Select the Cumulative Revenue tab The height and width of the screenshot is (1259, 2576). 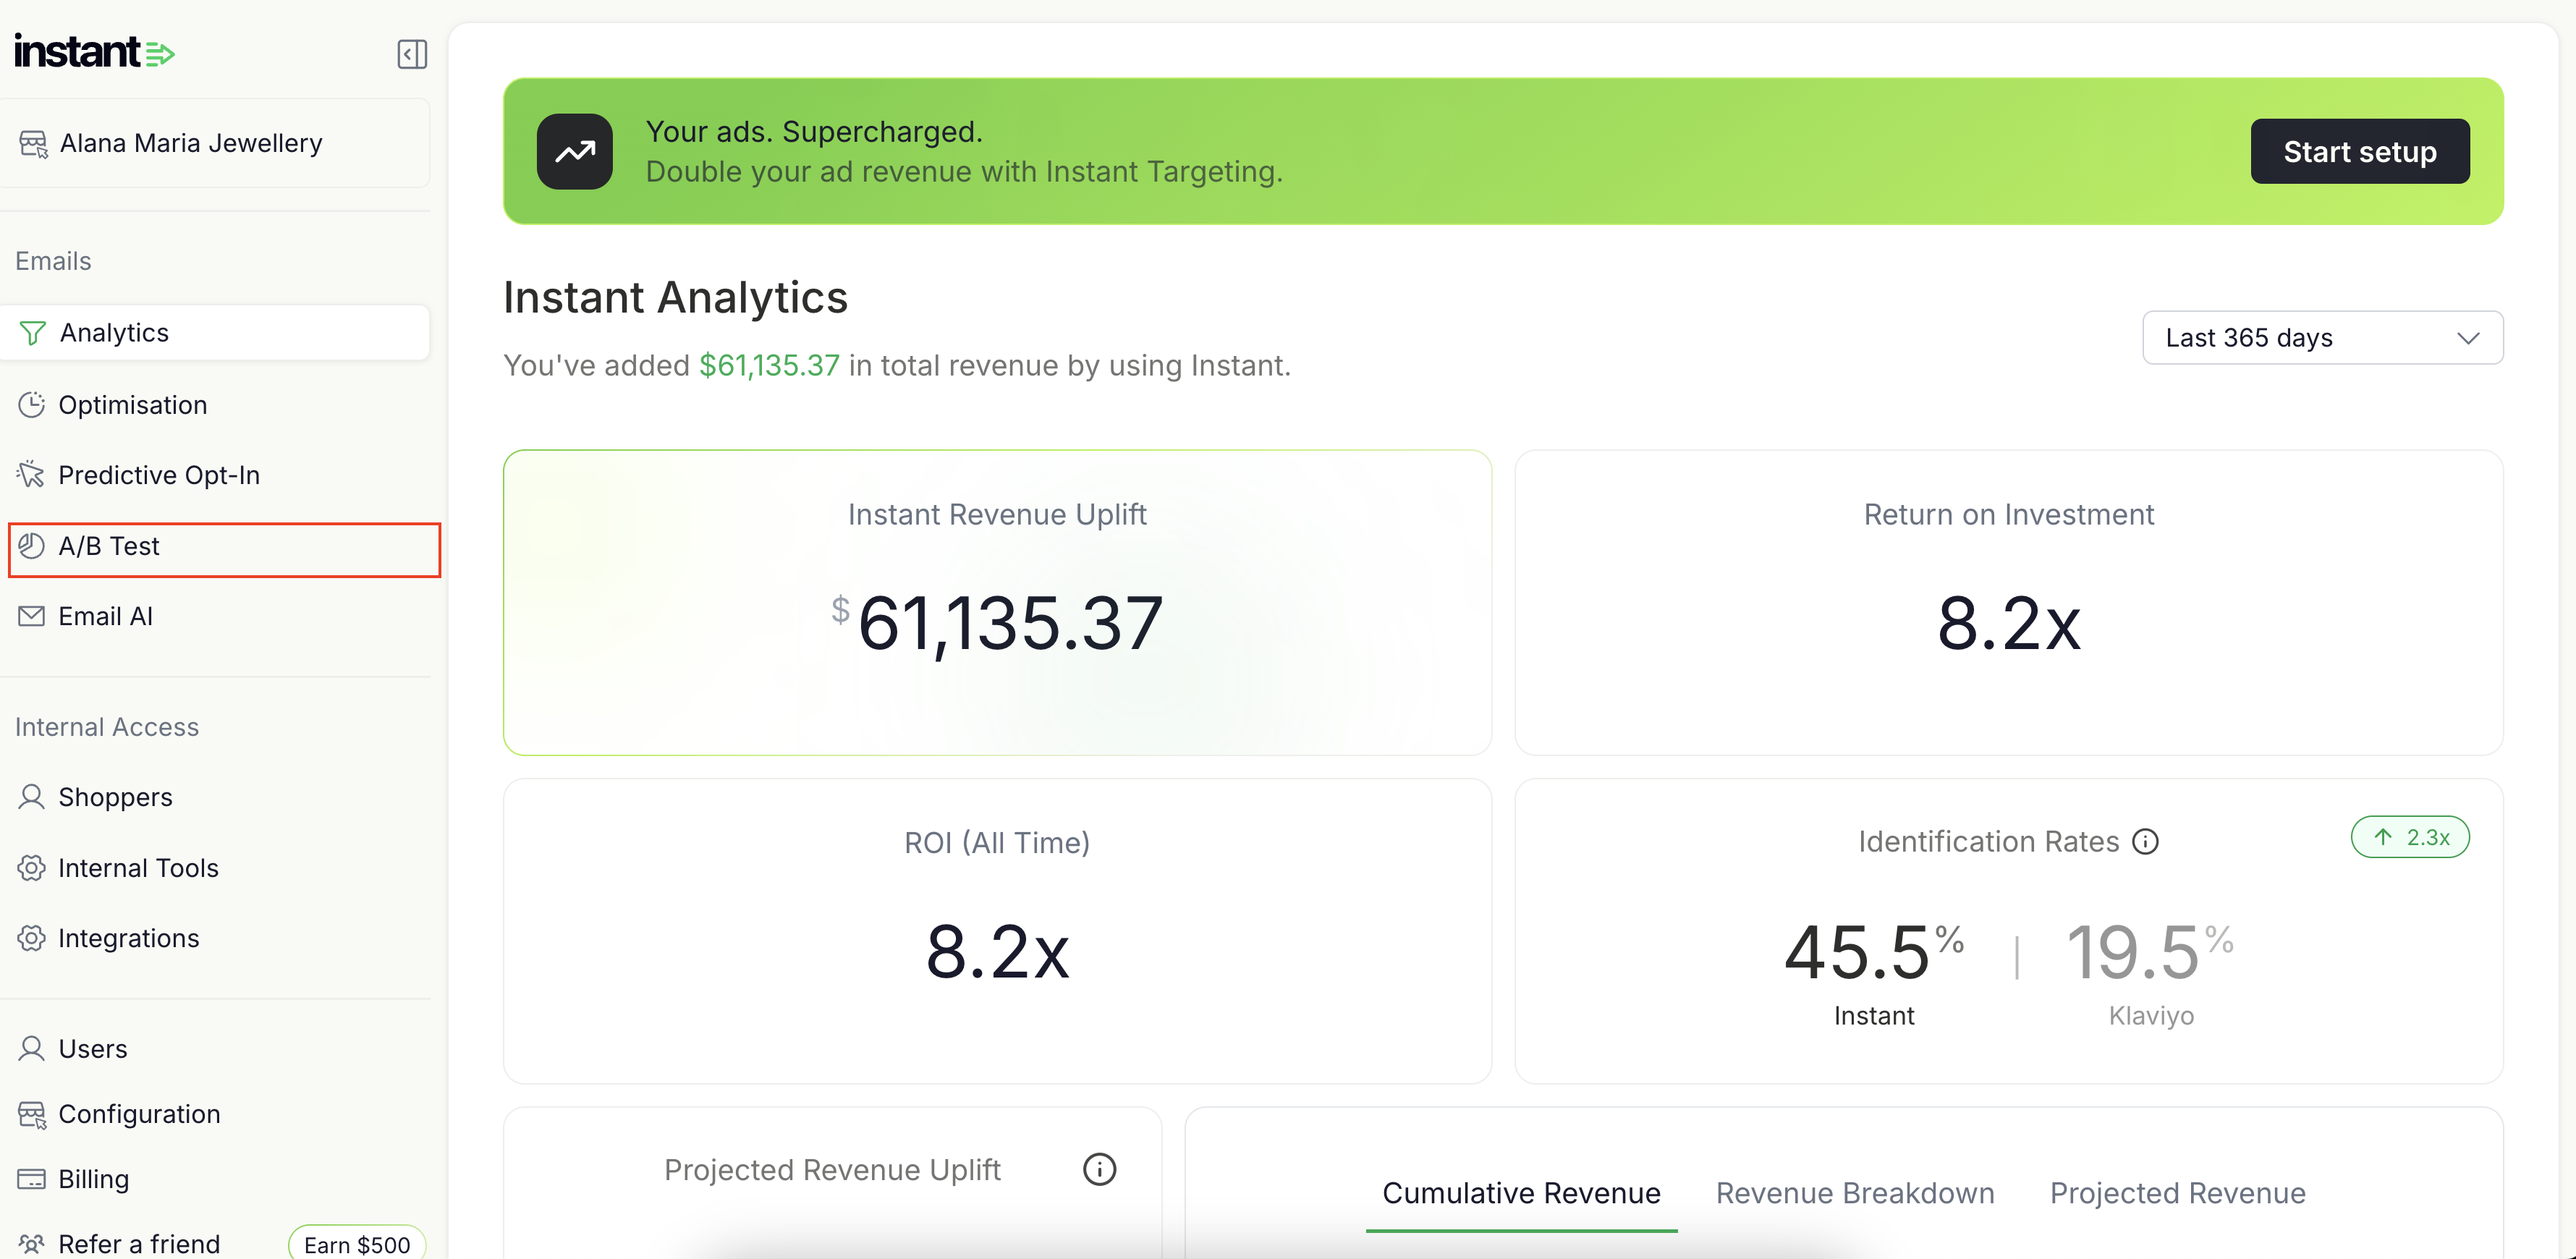pos(1521,1193)
